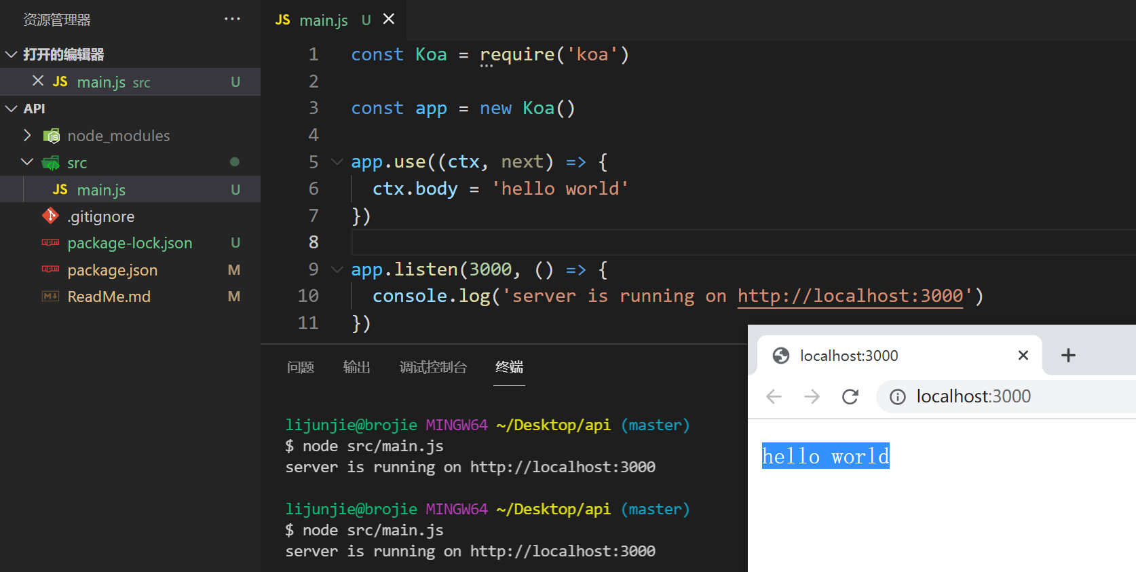
Task: Open ReadMe.md file
Action: (109, 297)
